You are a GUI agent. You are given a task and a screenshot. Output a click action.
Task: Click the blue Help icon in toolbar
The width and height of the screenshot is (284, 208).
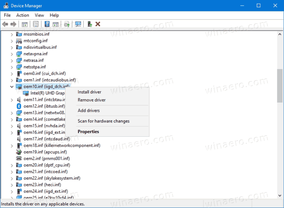click(47, 24)
